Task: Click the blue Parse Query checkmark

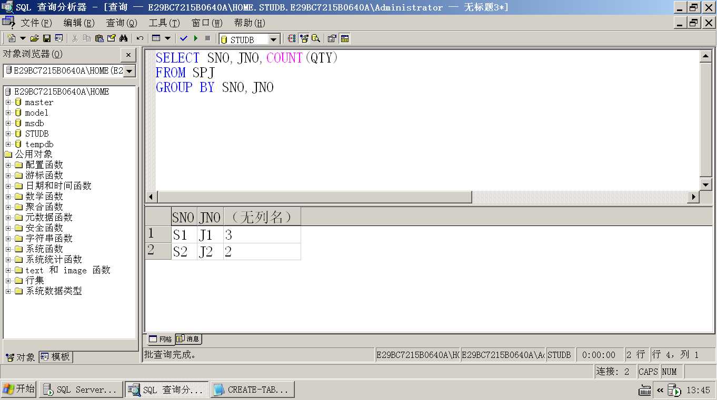Action: [x=184, y=38]
